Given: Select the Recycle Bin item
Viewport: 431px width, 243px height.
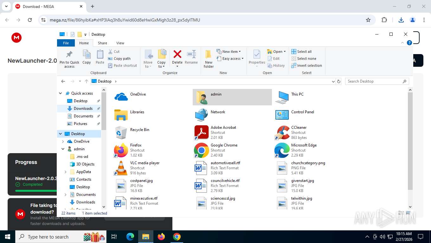Looking at the screenshot, I should click(152, 132).
